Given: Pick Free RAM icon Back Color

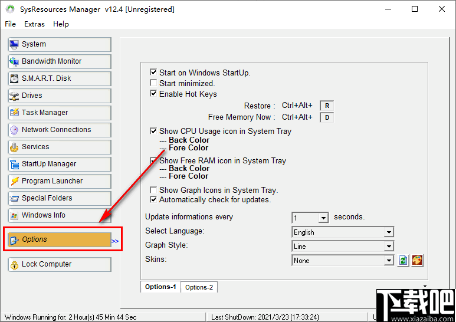Looking at the screenshot, I should point(189,169).
